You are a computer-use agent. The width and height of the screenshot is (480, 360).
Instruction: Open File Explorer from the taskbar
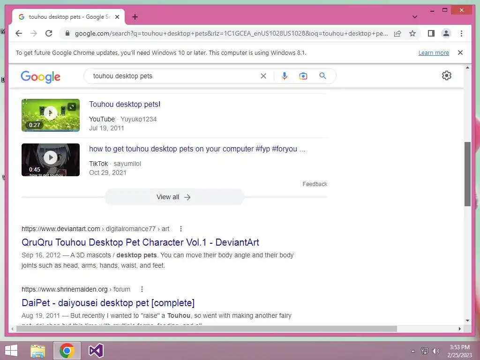38,351
